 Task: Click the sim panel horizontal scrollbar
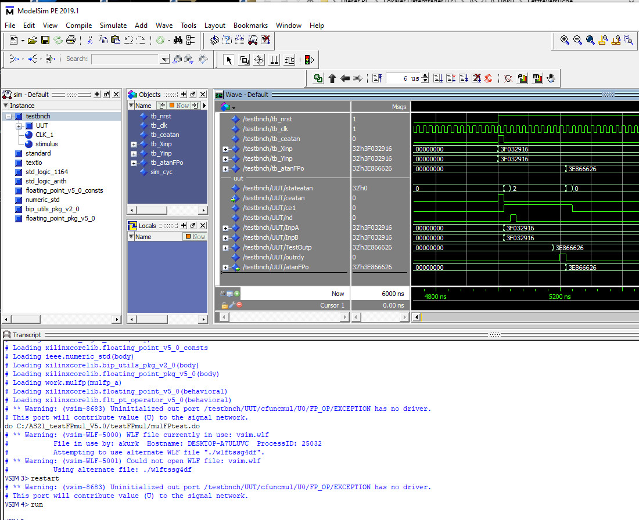tap(61, 319)
